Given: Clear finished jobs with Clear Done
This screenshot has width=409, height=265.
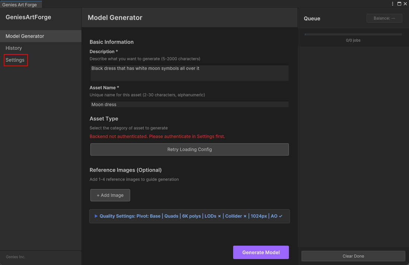Looking at the screenshot, I should (x=353, y=256).
